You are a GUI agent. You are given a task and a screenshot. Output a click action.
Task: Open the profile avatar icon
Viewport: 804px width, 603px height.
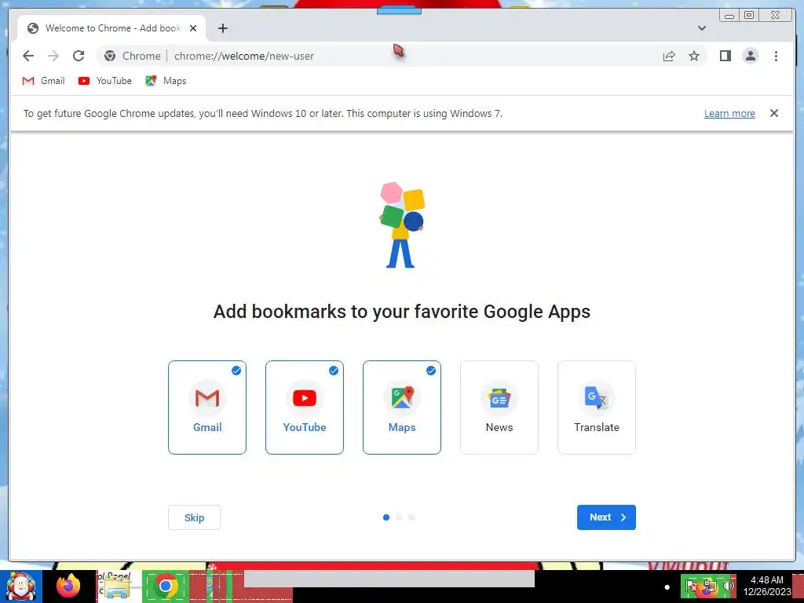pyautogui.click(x=750, y=56)
